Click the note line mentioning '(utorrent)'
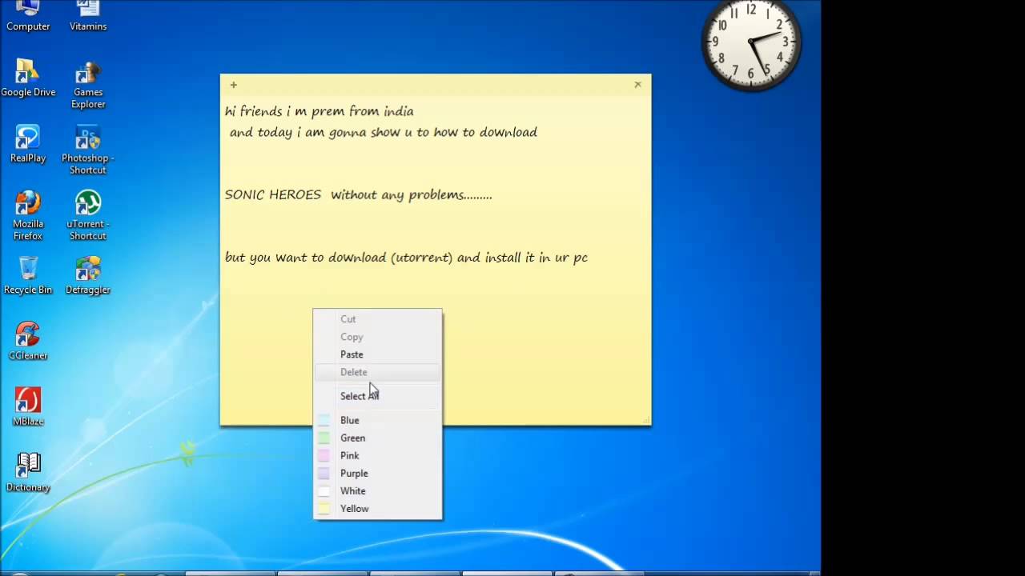The width and height of the screenshot is (1025, 576). coord(407,258)
